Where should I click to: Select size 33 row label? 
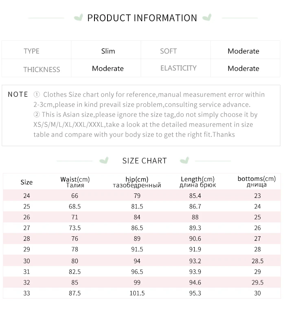[x=27, y=293]
